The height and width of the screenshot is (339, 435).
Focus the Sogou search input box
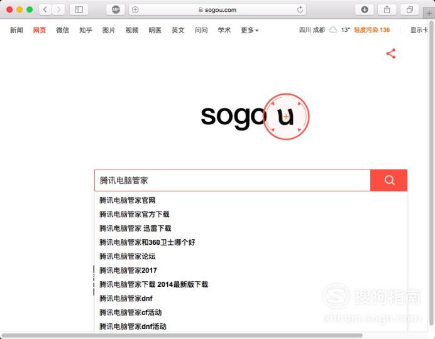coord(233,180)
